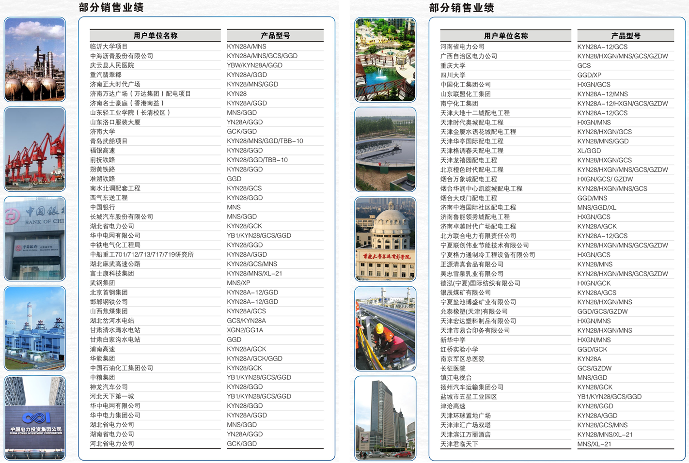This screenshot has width=689, height=463.
Task: Click 山东轻工业学院（长清校区）
Action: [130, 113]
